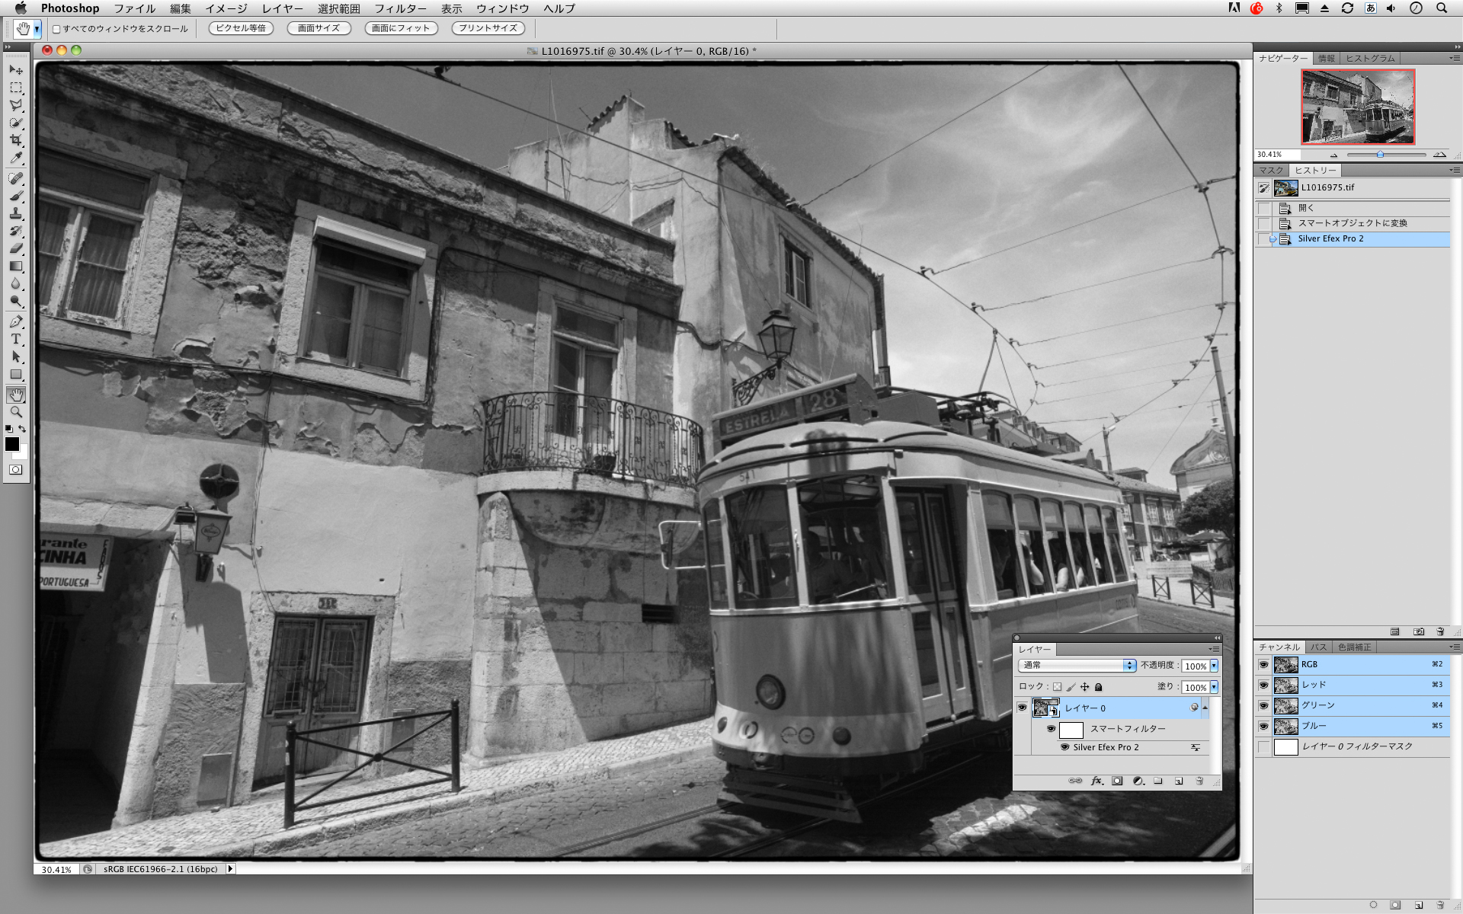Delete layer using the trash icon
The width and height of the screenshot is (1463, 914).
[x=1199, y=781]
